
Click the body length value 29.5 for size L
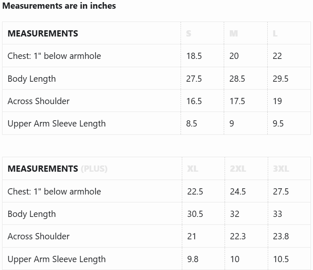point(281,79)
